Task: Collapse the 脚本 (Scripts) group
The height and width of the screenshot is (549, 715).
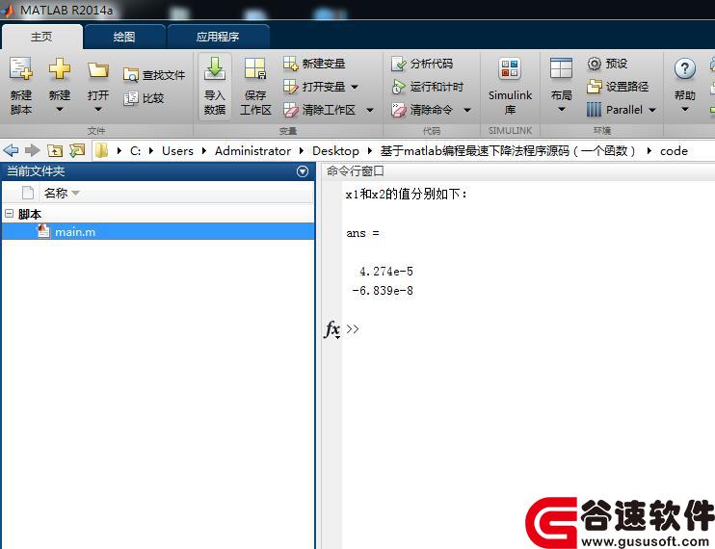Action: [9, 213]
